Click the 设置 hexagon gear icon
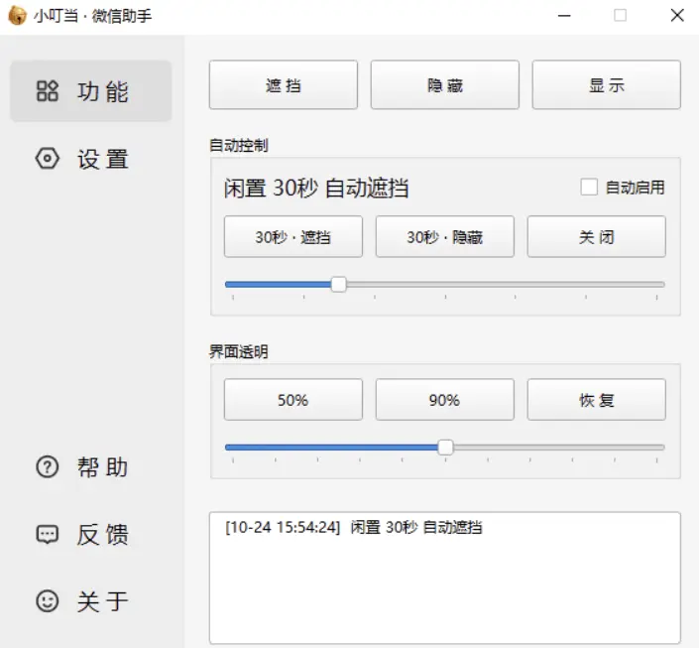This screenshot has height=648, width=699. click(x=48, y=159)
